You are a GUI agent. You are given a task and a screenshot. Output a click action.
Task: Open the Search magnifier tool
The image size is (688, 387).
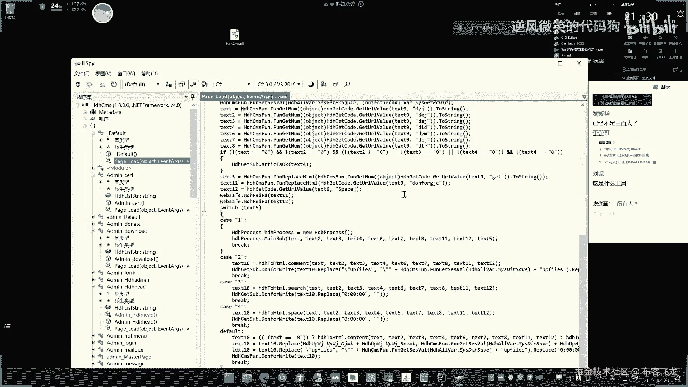(347, 84)
